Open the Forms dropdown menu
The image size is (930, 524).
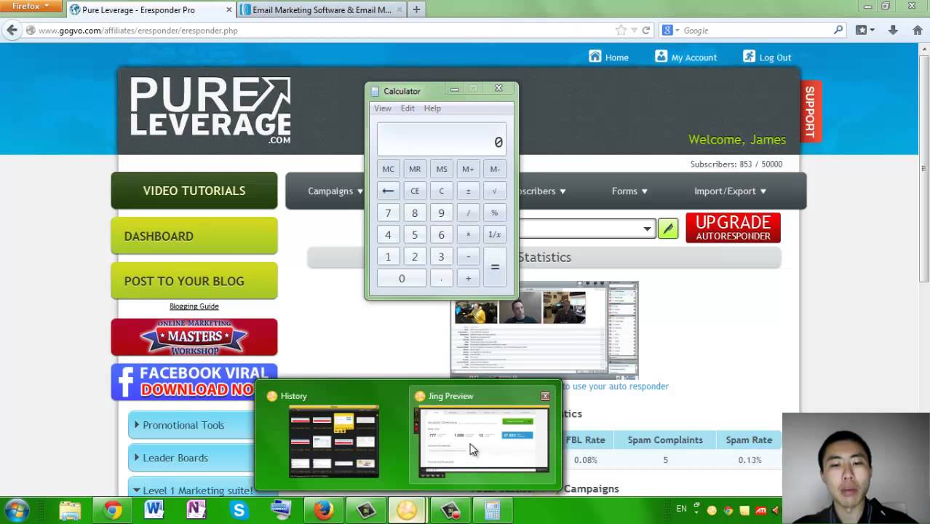629,191
